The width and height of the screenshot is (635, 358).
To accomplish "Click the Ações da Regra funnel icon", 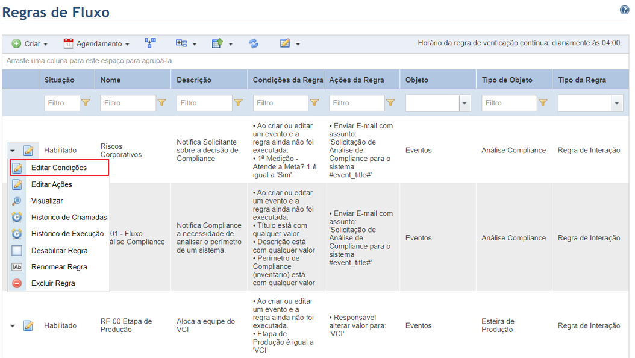I will tap(390, 103).
